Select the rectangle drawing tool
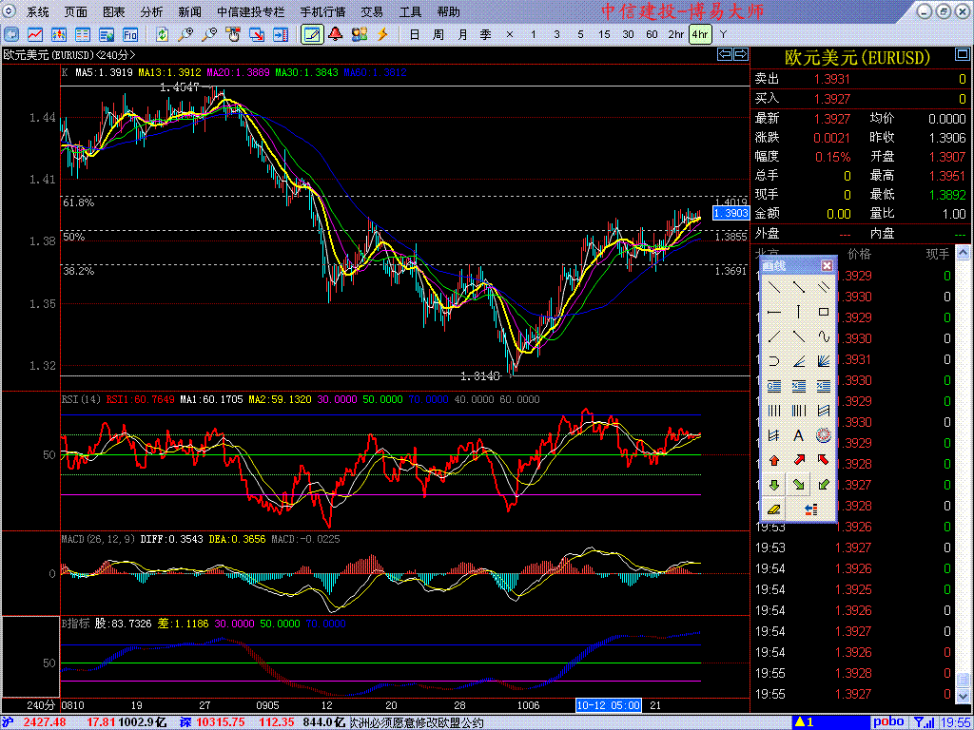Image resolution: width=974 pixels, height=730 pixels. pos(824,311)
